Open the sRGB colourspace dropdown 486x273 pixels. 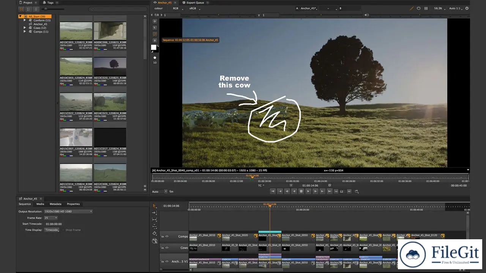pyautogui.click(x=194, y=8)
